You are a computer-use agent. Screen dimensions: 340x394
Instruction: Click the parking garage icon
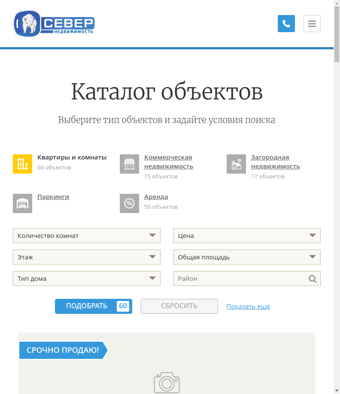click(22, 203)
